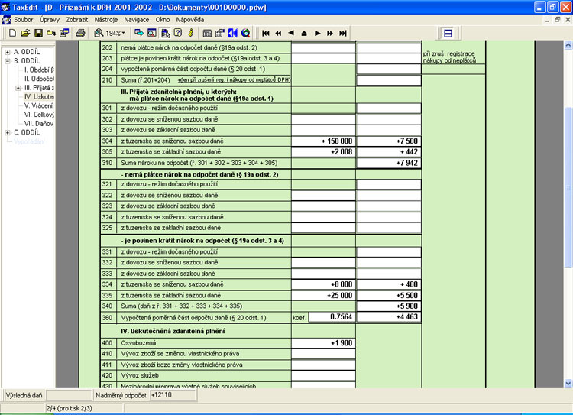Select II. Odpočet in the tree
Image resolution: width=573 pixels, height=415 pixels.
(x=39, y=79)
